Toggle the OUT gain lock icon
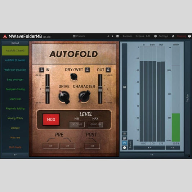The width and height of the screenshot is (192, 192). pos(108,70)
